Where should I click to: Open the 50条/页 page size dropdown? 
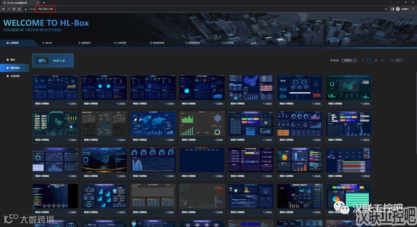tap(349, 60)
